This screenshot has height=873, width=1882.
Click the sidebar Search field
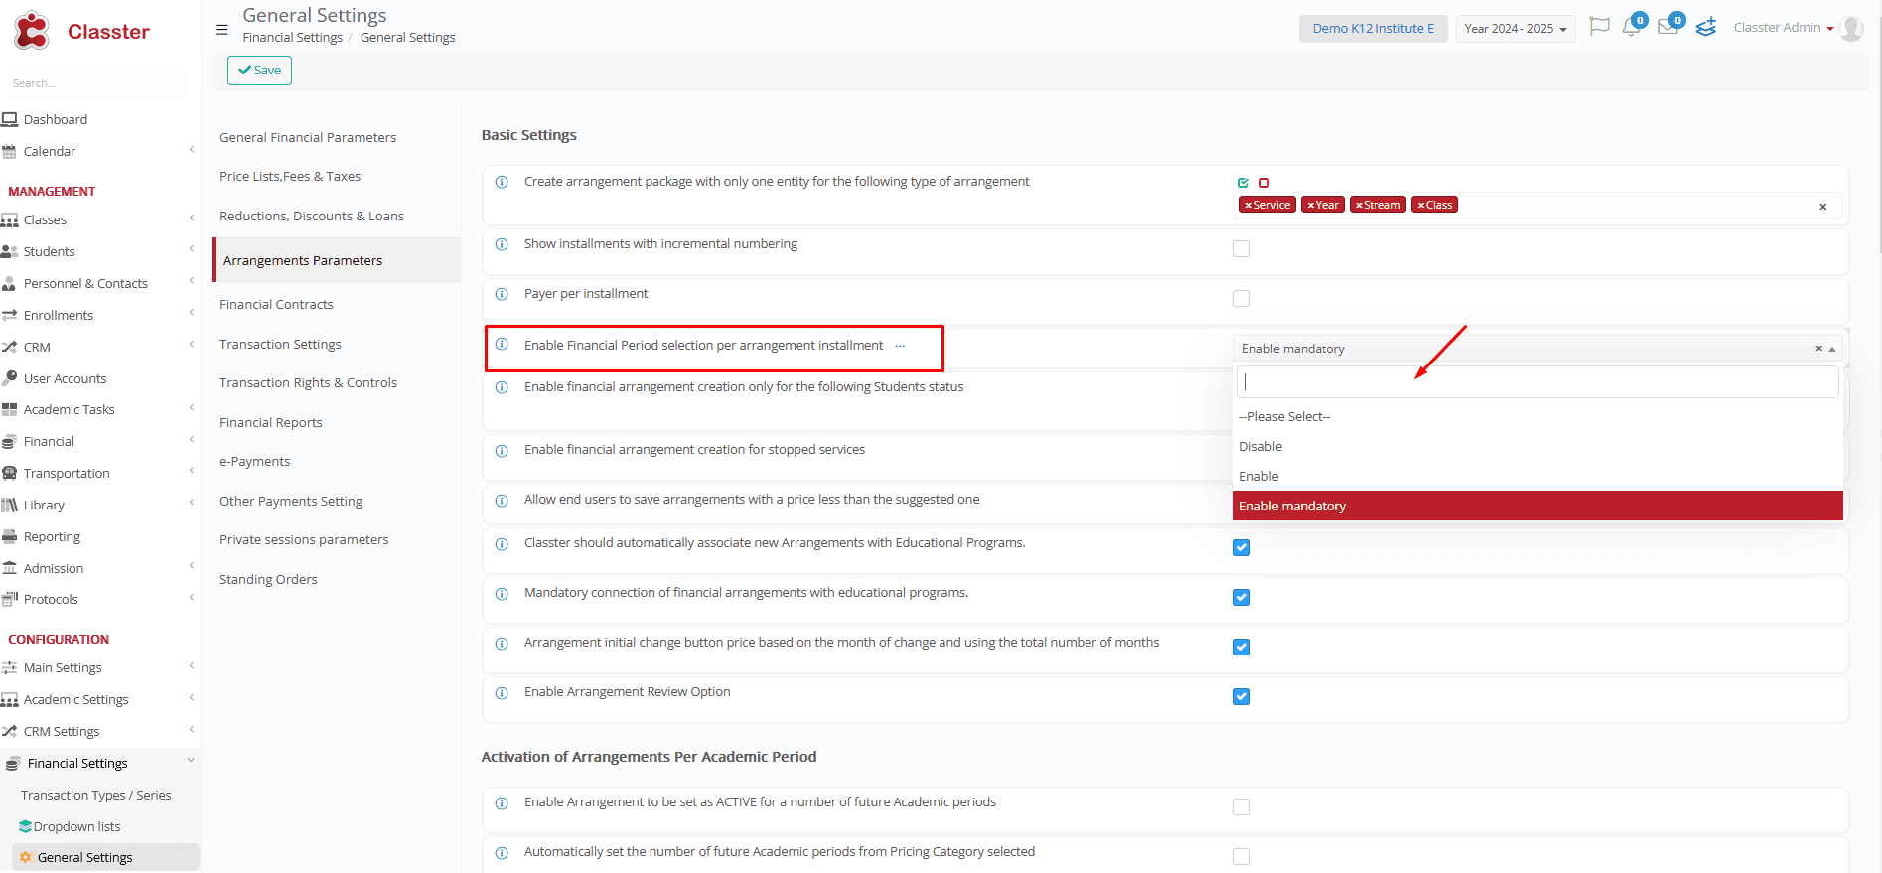pyautogui.click(x=94, y=83)
